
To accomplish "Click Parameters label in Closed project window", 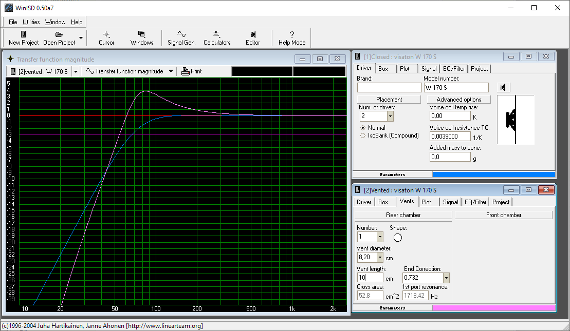I will pyautogui.click(x=392, y=174).
